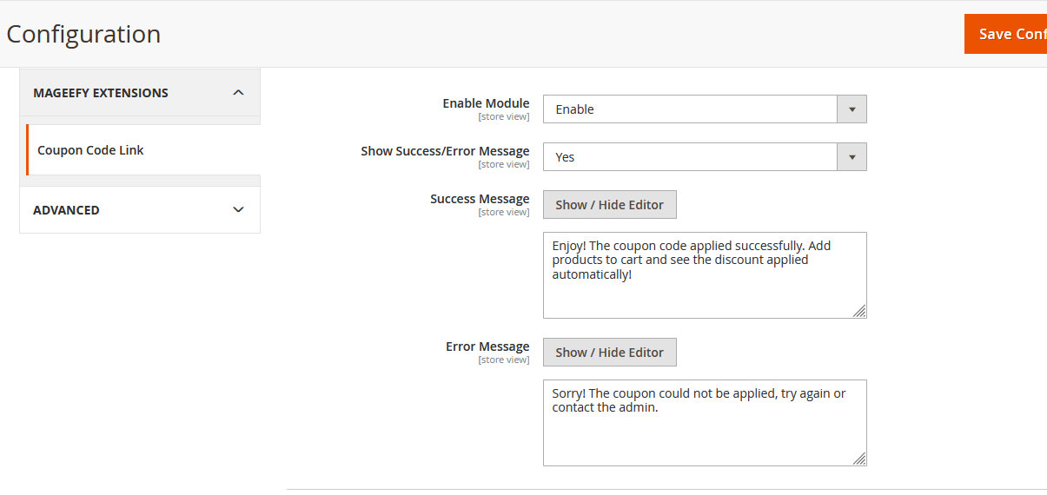This screenshot has width=1047, height=495.
Task: Open the Enable Module dropdown
Action: [691, 109]
